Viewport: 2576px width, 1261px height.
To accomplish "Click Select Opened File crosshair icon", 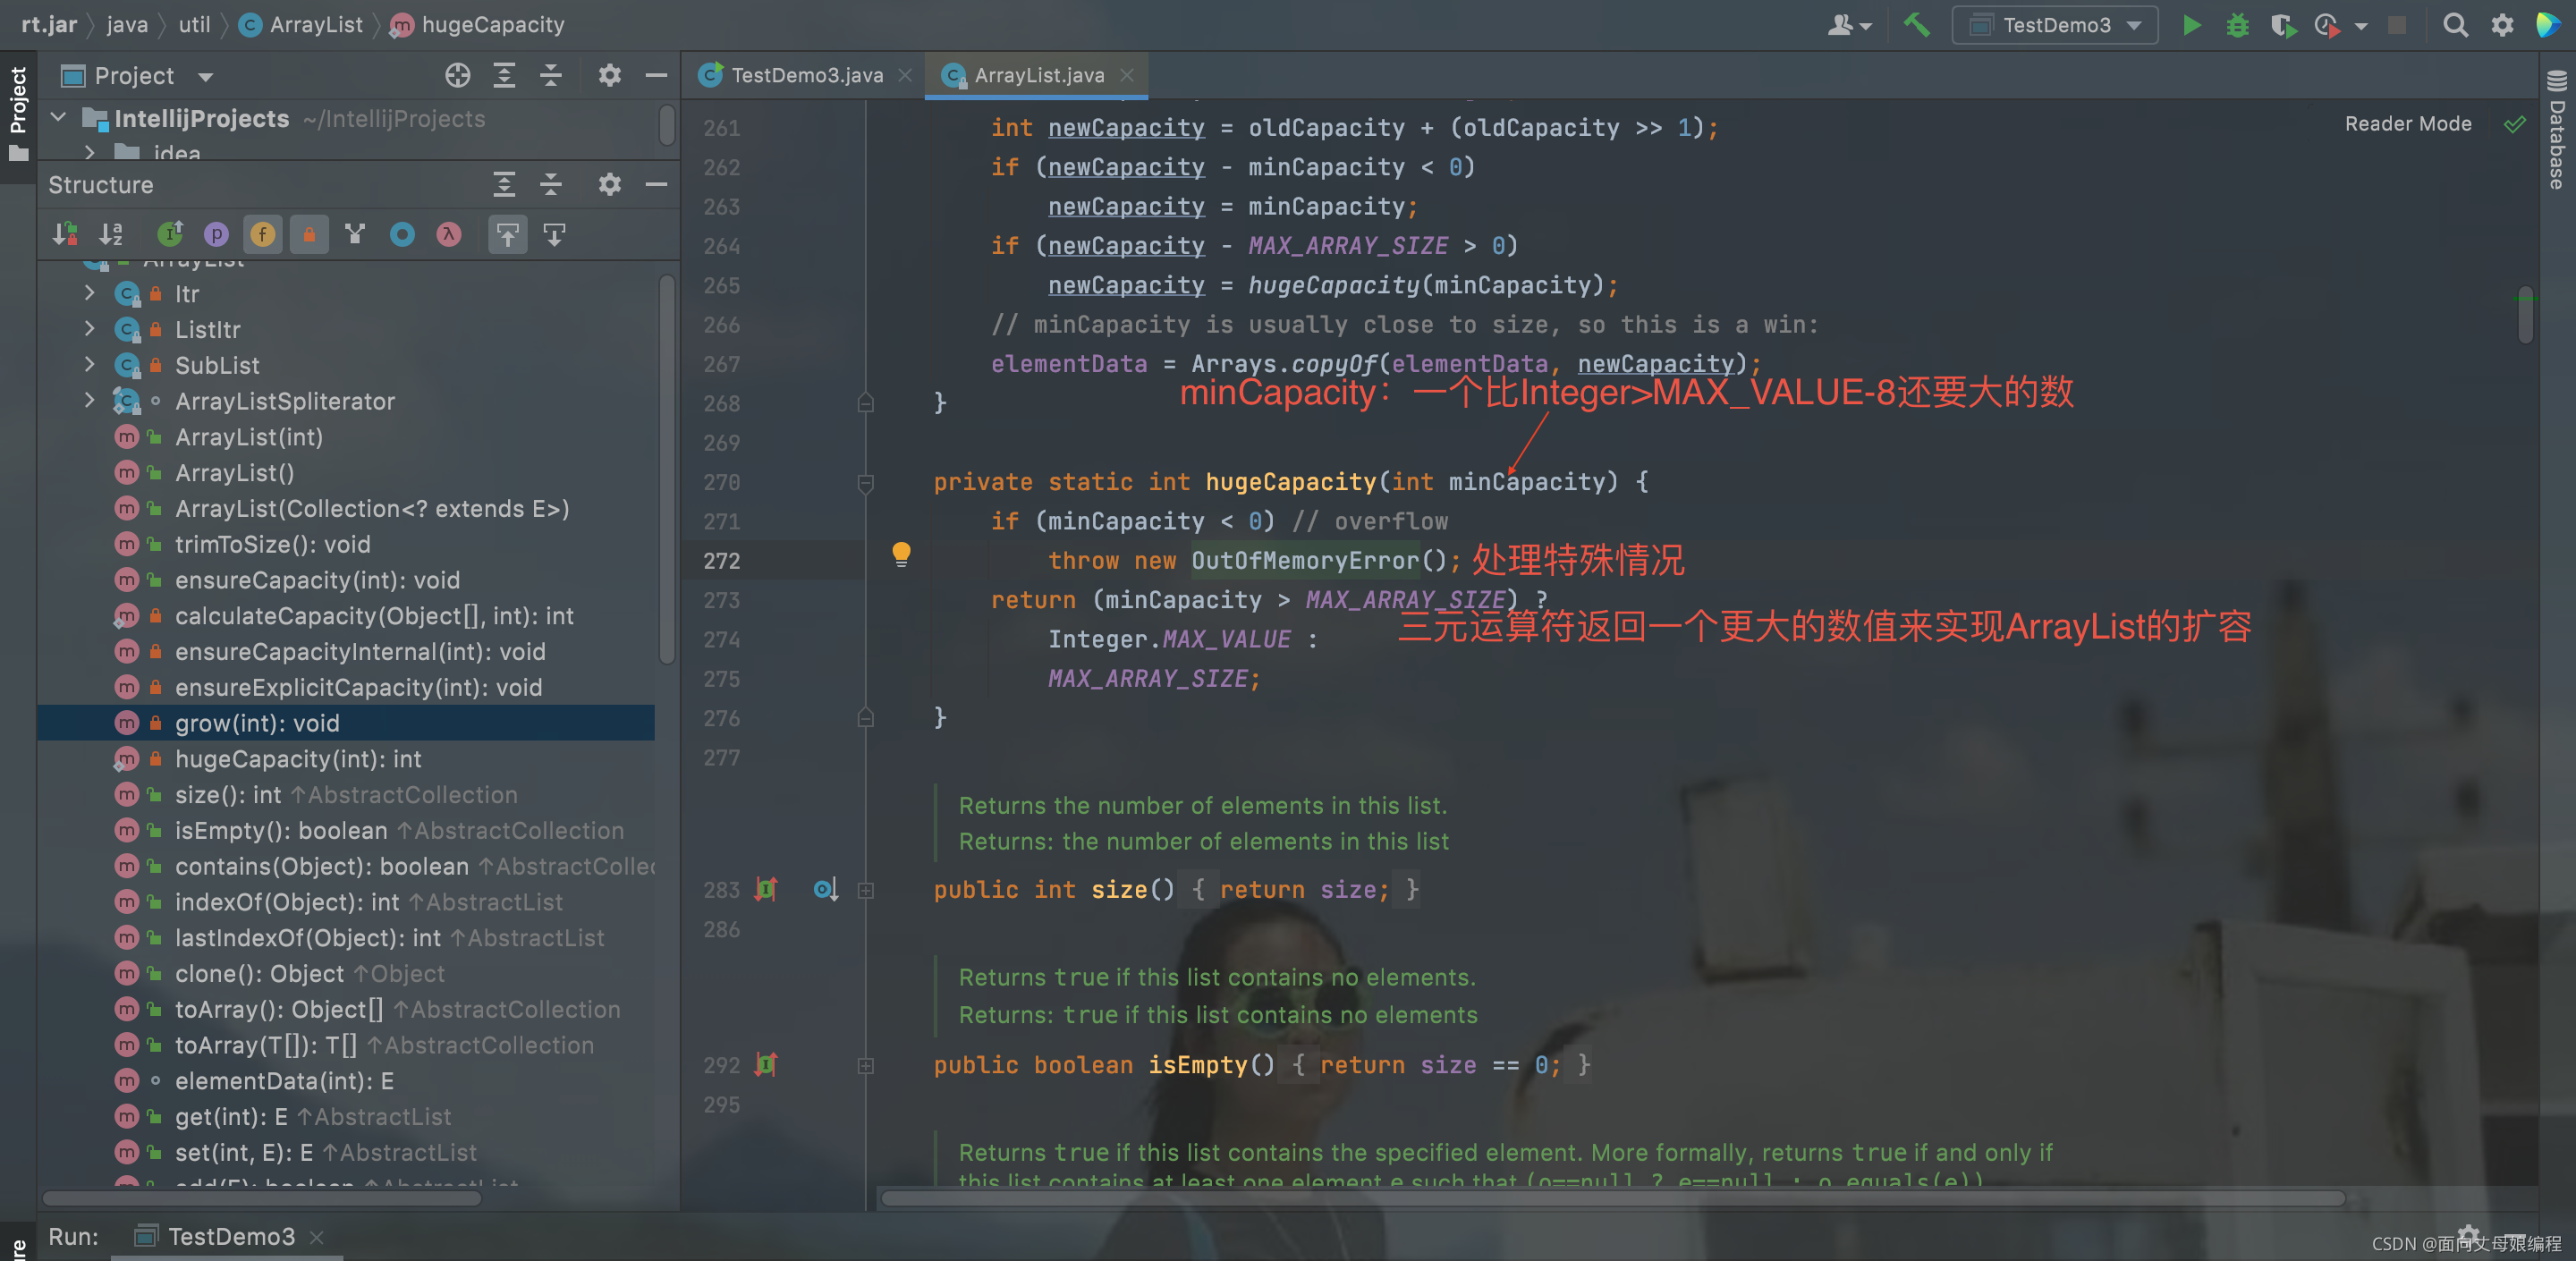I will [x=457, y=76].
